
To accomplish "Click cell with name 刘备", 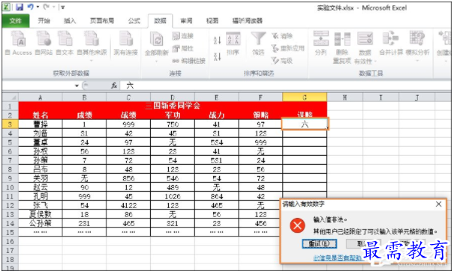I will click(41, 133).
